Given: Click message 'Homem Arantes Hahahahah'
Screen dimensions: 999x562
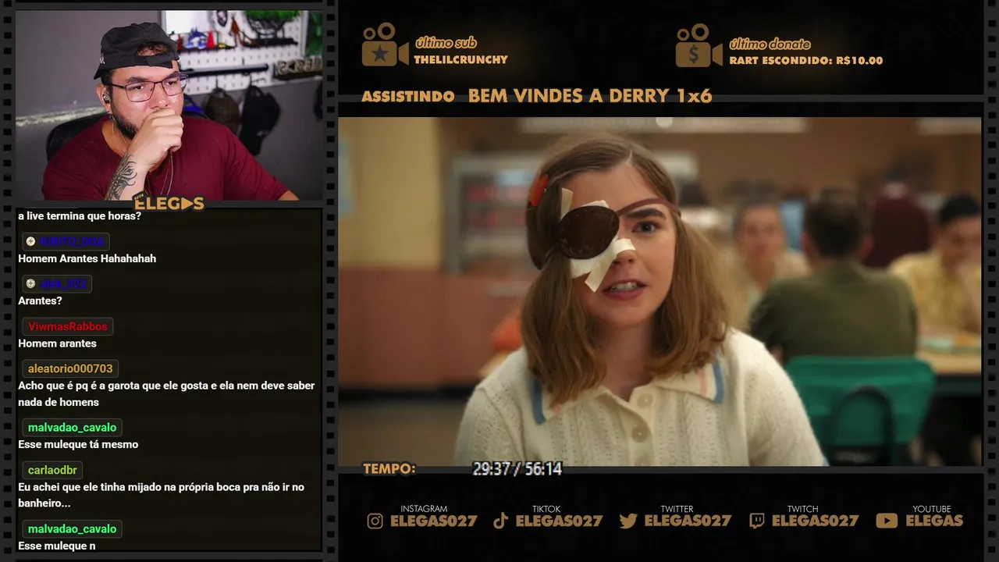Looking at the screenshot, I should click(87, 258).
